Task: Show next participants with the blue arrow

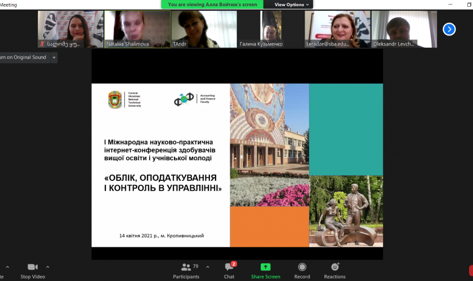Action: [449, 29]
